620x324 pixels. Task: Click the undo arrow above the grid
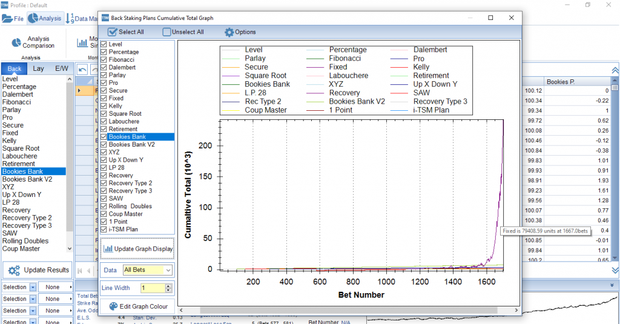[x=83, y=70]
